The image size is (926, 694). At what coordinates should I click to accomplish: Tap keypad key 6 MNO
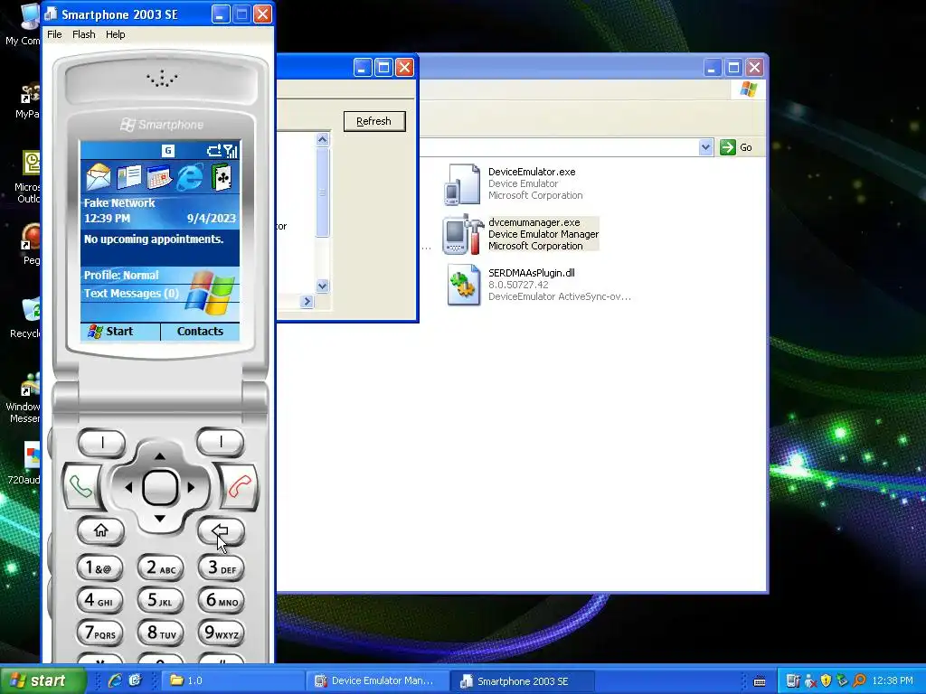point(221,600)
